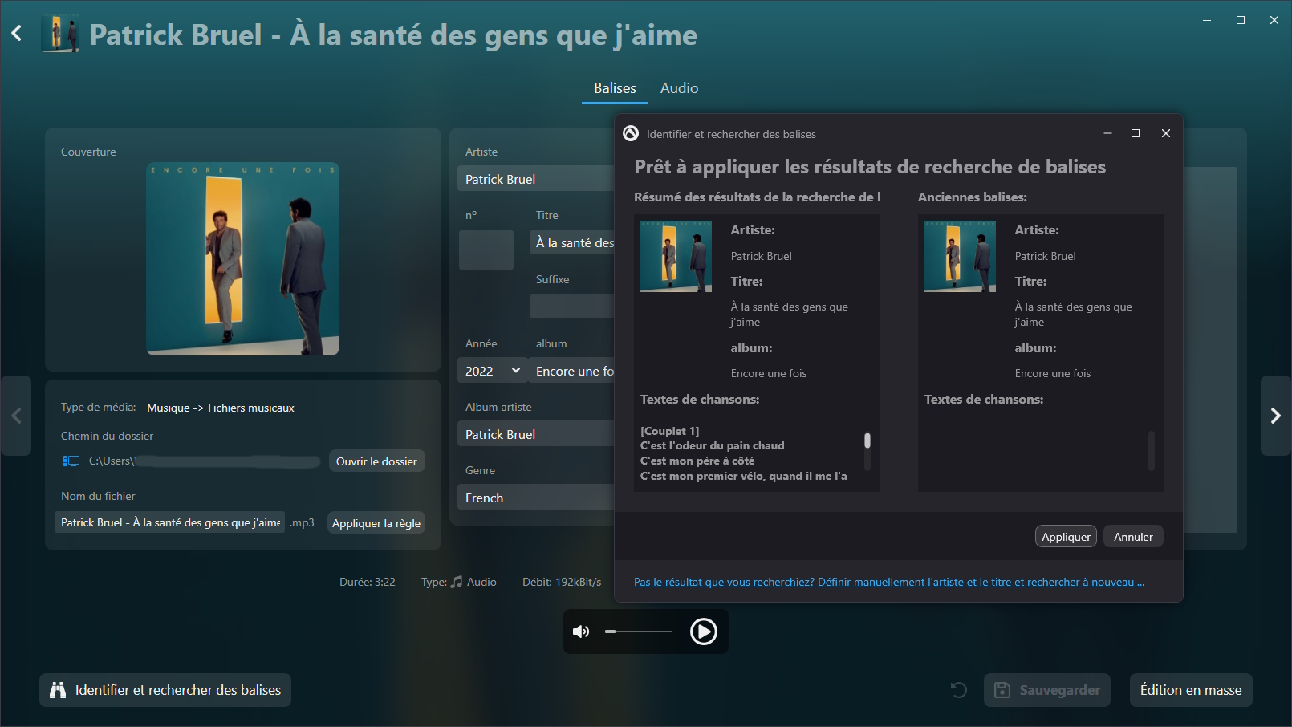Switch to the Audio tab

[x=679, y=88]
